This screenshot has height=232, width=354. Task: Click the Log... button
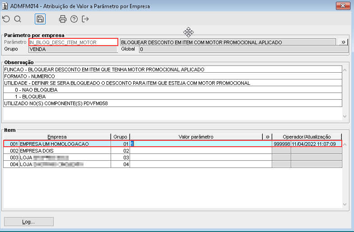(29, 222)
